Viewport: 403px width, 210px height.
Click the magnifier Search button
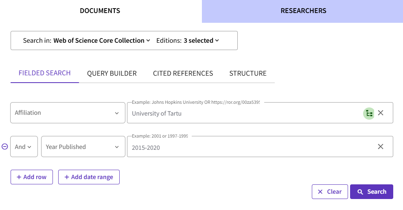(x=371, y=192)
